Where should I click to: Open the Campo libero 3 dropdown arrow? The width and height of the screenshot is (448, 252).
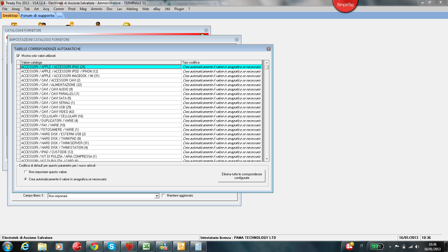[157, 196]
